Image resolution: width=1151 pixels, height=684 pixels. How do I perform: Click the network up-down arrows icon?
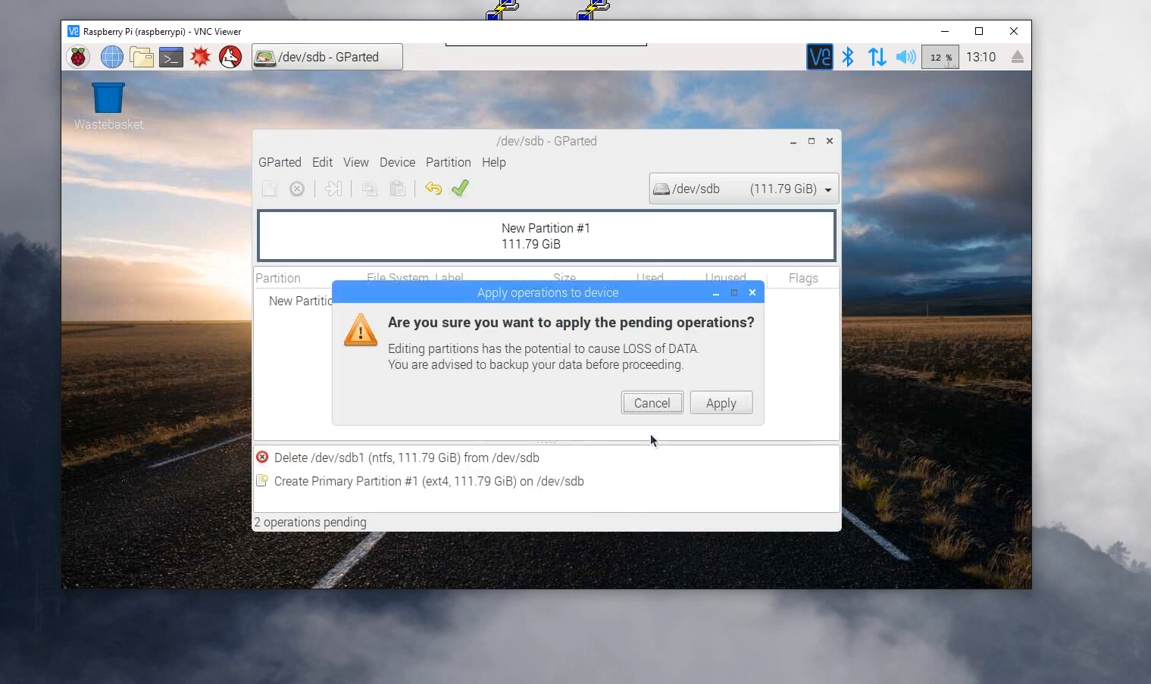(x=877, y=57)
